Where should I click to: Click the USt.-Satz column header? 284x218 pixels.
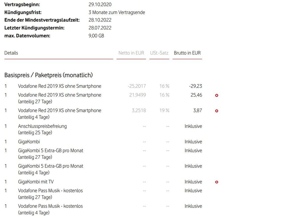click(159, 53)
